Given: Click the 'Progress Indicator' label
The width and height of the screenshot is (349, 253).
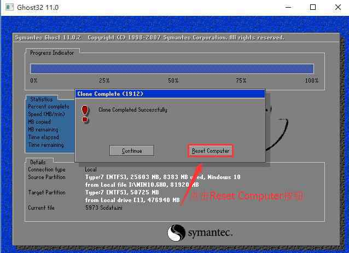Looking at the screenshot, I should pyautogui.click(x=52, y=53).
